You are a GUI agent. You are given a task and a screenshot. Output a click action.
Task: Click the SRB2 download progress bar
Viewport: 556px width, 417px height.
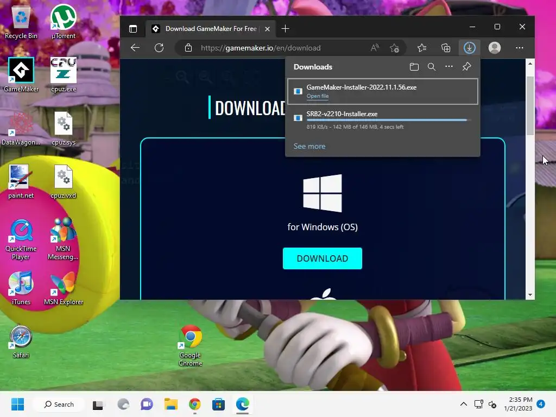(389, 120)
